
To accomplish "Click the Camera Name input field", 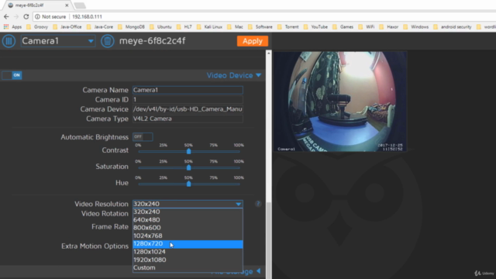I will pyautogui.click(x=188, y=90).
